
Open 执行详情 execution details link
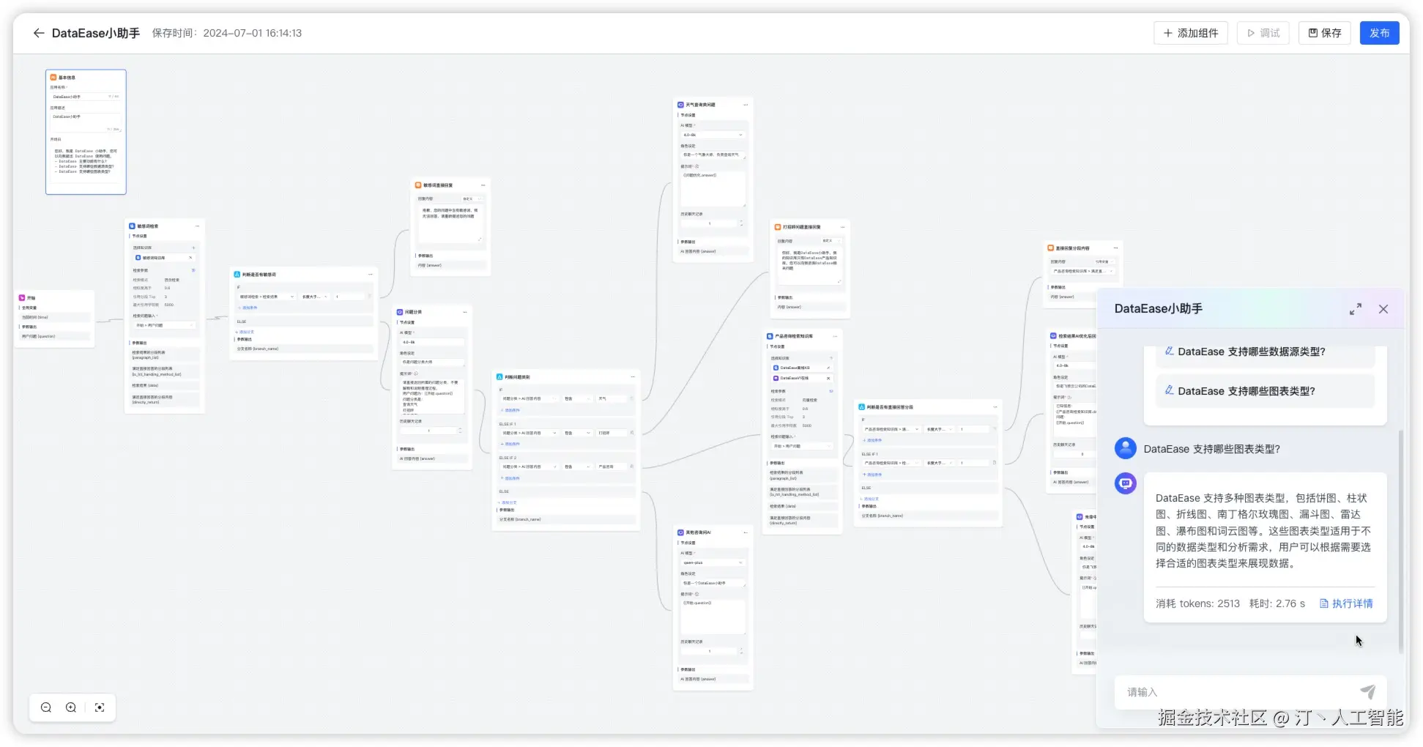(x=1346, y=603)
